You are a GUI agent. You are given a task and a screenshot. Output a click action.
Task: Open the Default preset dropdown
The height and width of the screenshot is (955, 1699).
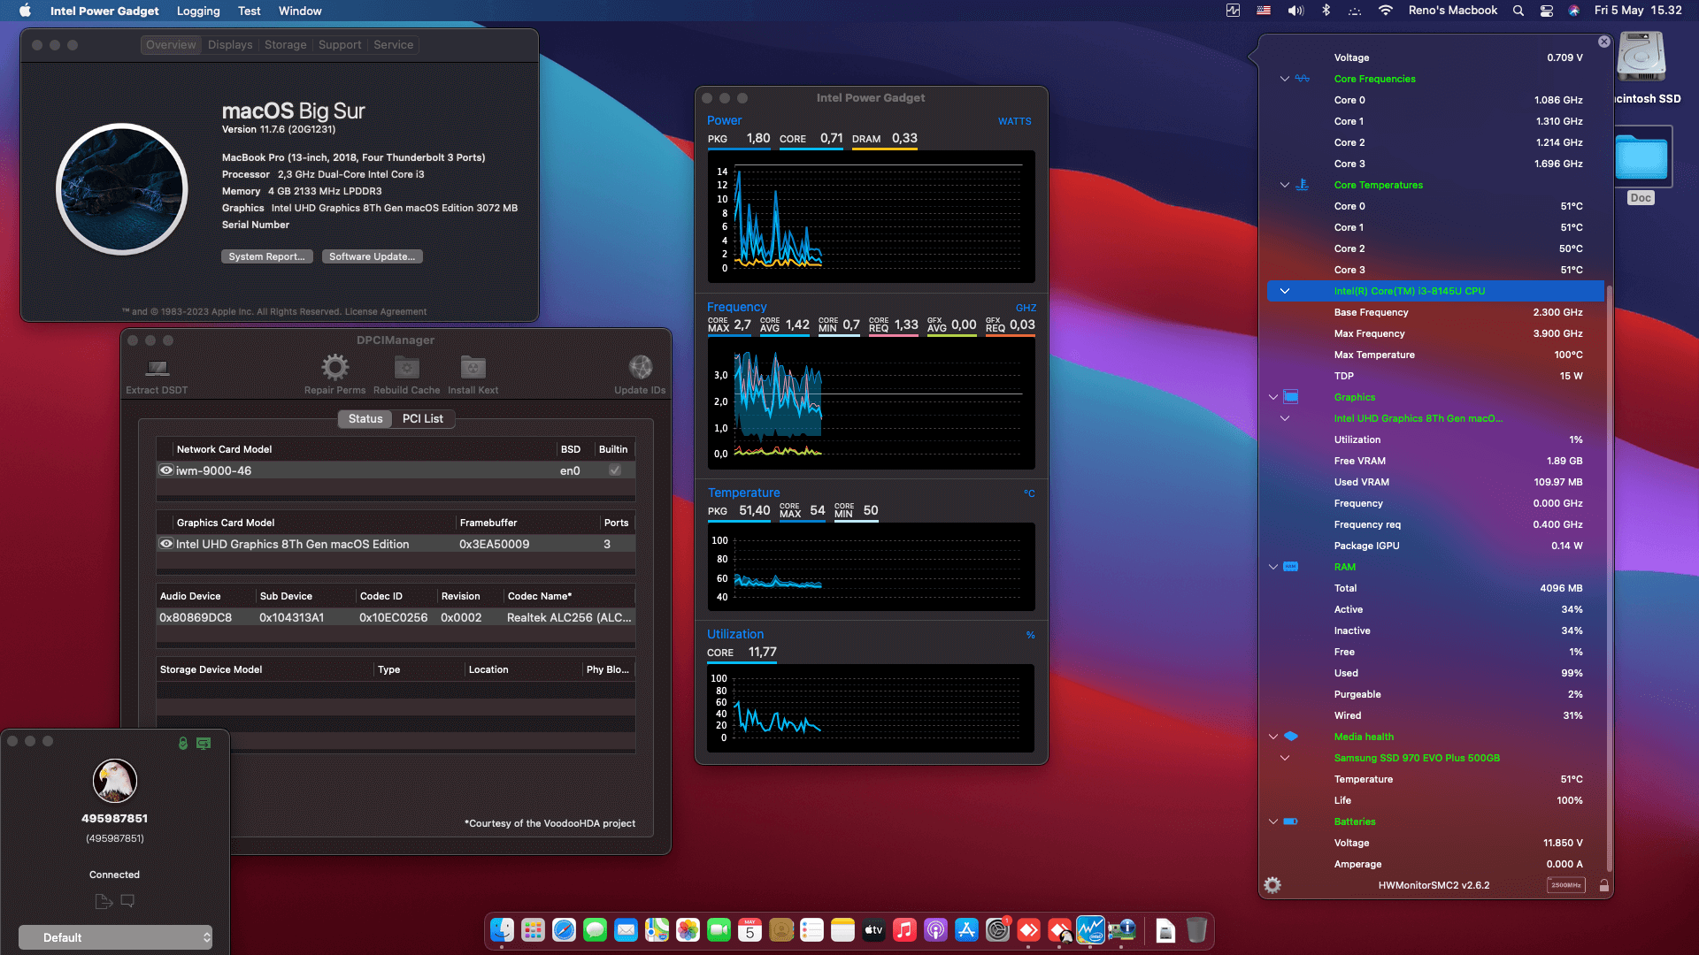pos(115,937)
